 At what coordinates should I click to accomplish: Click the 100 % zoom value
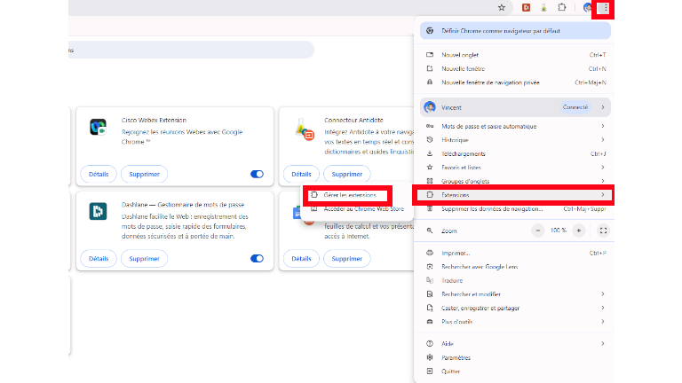[559, 231]
